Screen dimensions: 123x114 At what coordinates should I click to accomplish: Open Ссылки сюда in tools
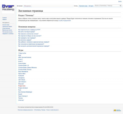point(6,25)
